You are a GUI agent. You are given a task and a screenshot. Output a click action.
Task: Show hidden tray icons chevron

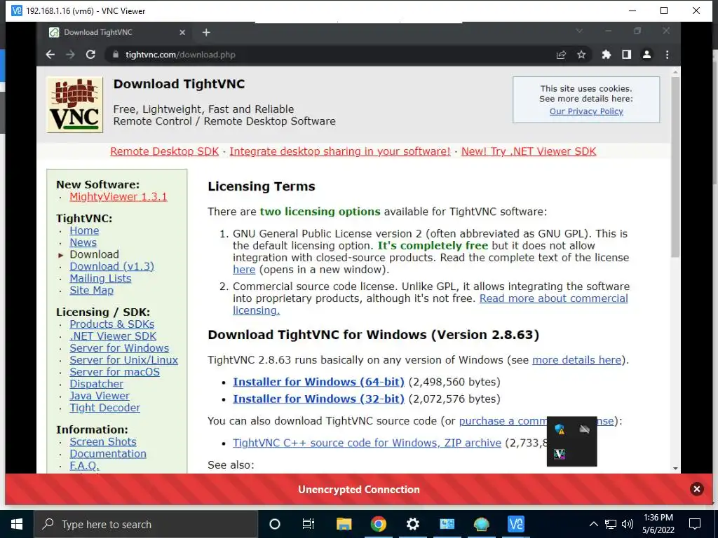coord(593,524)
